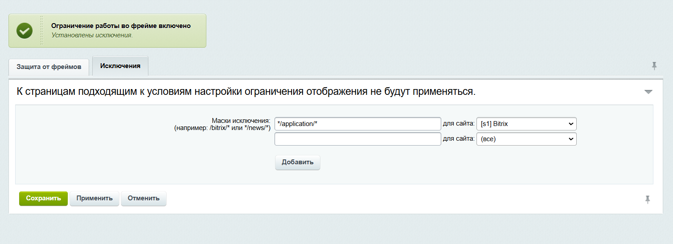
Task: Click the для сайта label beside (все)
Action: pos(458,139)
